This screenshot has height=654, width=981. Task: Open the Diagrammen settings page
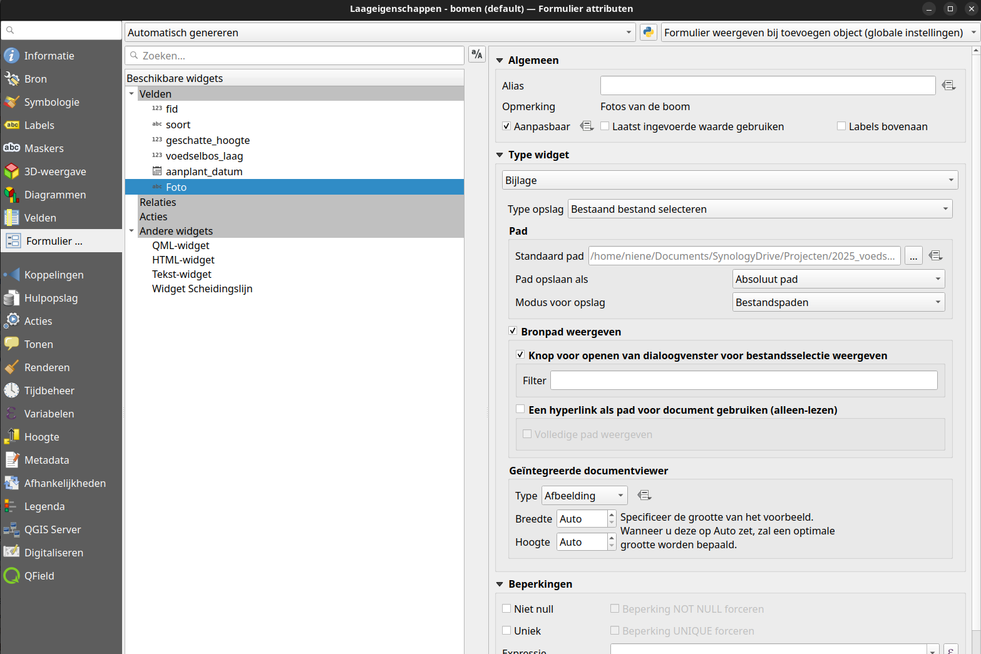[54, 195]
